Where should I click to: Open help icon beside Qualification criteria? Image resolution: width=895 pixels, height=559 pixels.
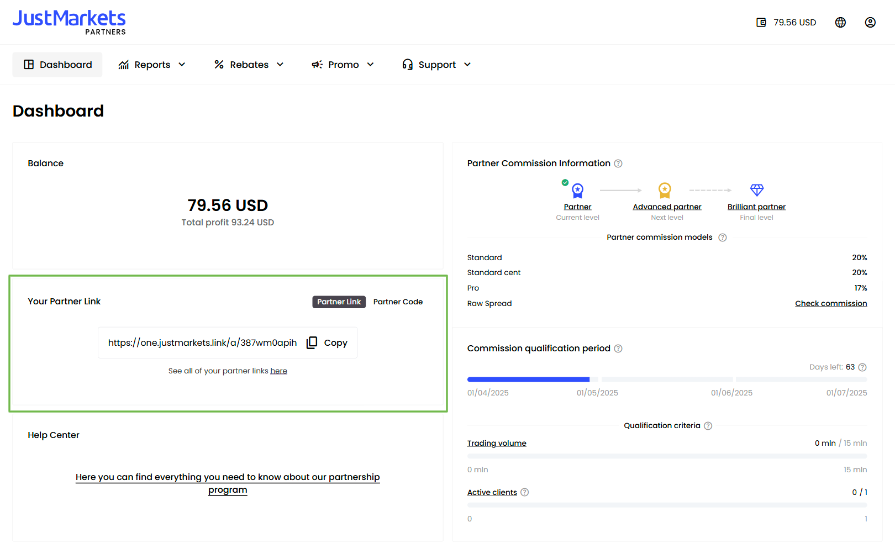708,426
